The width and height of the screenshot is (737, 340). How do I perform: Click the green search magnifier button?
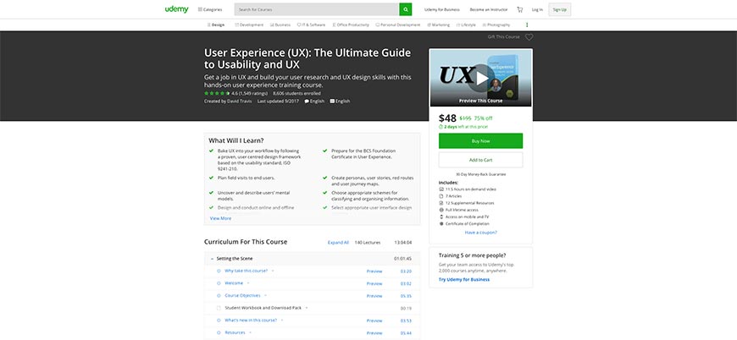[405, 9]
